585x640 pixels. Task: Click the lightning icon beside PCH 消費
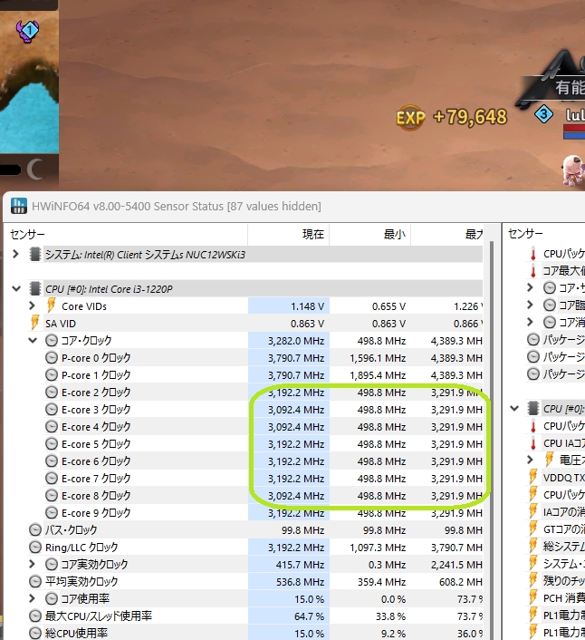point(533,597)
